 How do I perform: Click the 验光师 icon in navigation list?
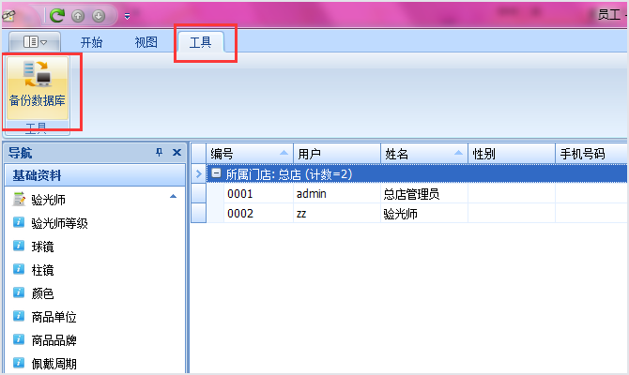(x=19, y=199)
